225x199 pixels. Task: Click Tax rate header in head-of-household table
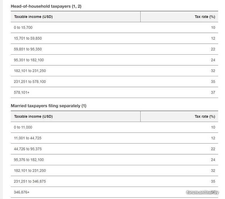(205, 17)
